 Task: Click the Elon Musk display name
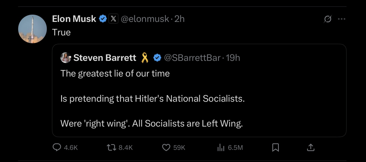[74, 19]
